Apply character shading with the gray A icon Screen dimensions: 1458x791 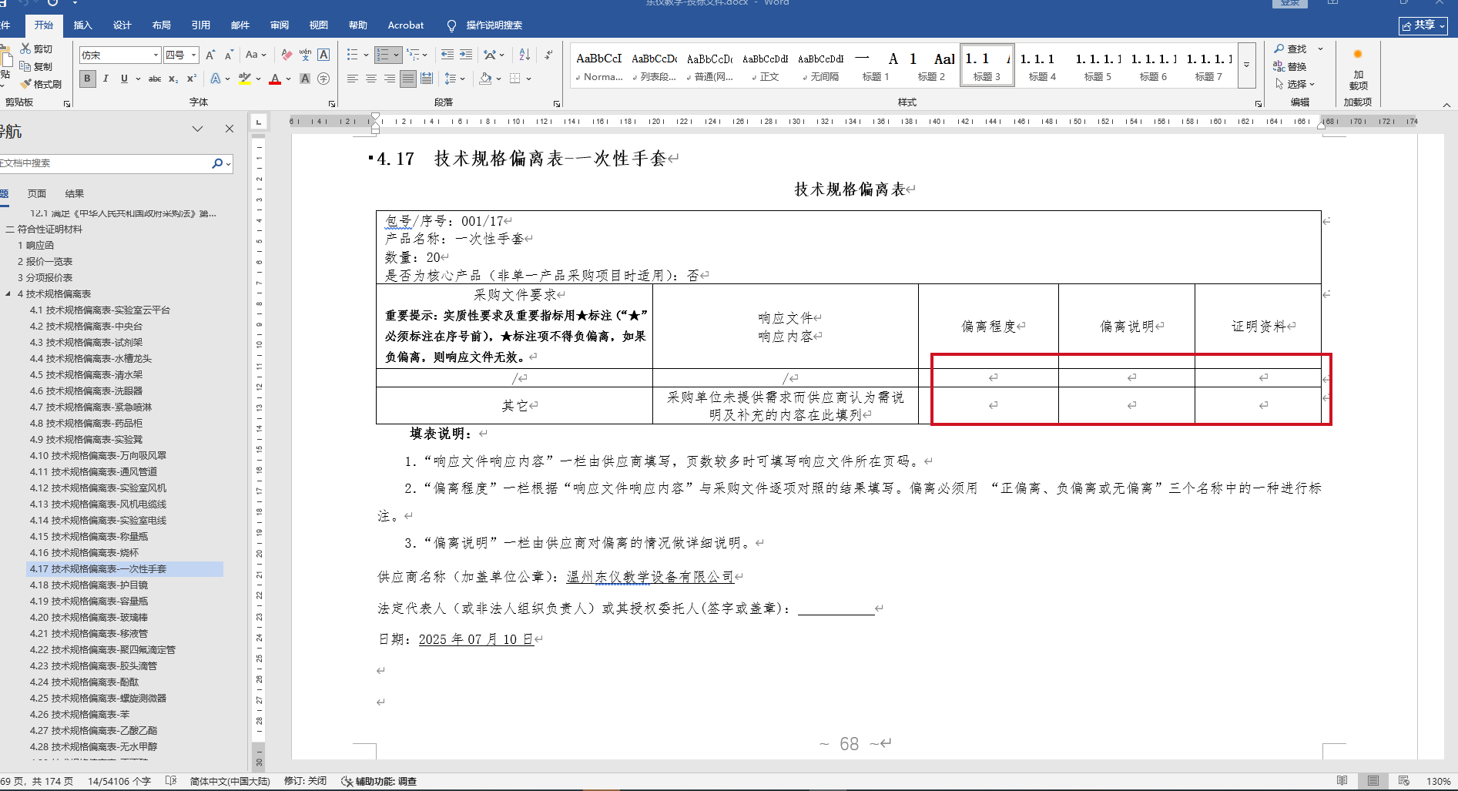pos(305,79)
